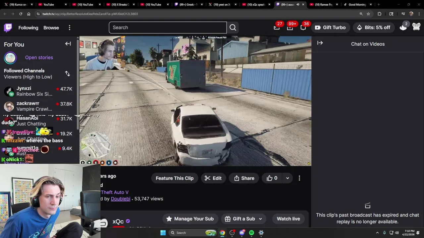424x238 pixels.
Task: Open system volume speaker icon in tray
Action: 397,233
